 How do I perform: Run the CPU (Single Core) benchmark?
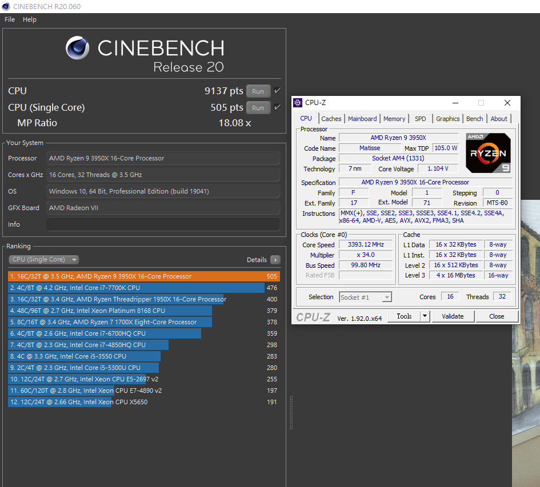(258, 108)
